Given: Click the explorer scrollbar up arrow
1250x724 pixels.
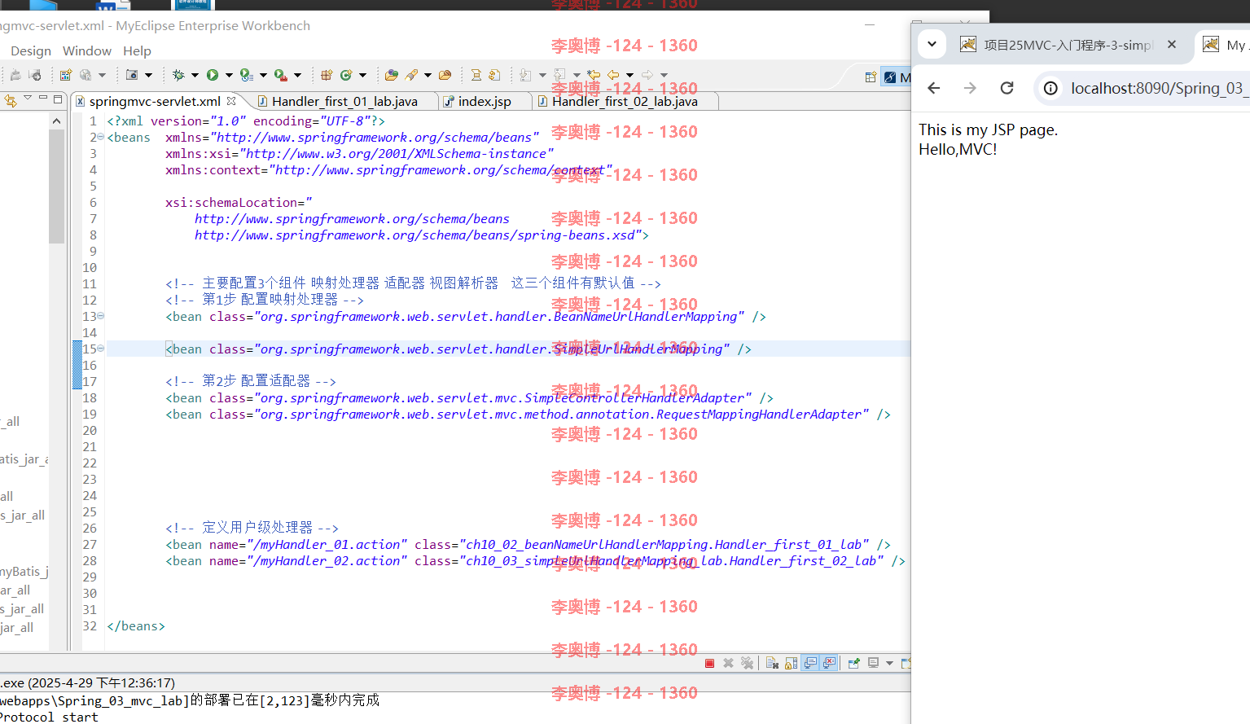Looking at the screenshot, I should coord(56,121).
